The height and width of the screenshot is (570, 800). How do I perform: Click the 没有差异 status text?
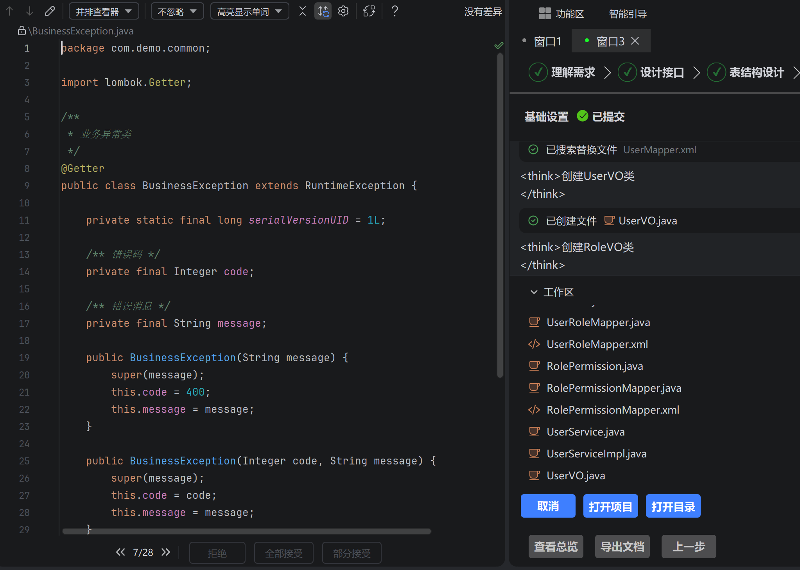pyautogui.click(x=483, y=12)
